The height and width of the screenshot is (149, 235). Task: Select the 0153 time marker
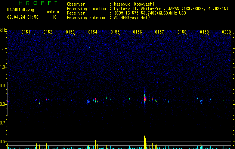click(x=70, y=32)
